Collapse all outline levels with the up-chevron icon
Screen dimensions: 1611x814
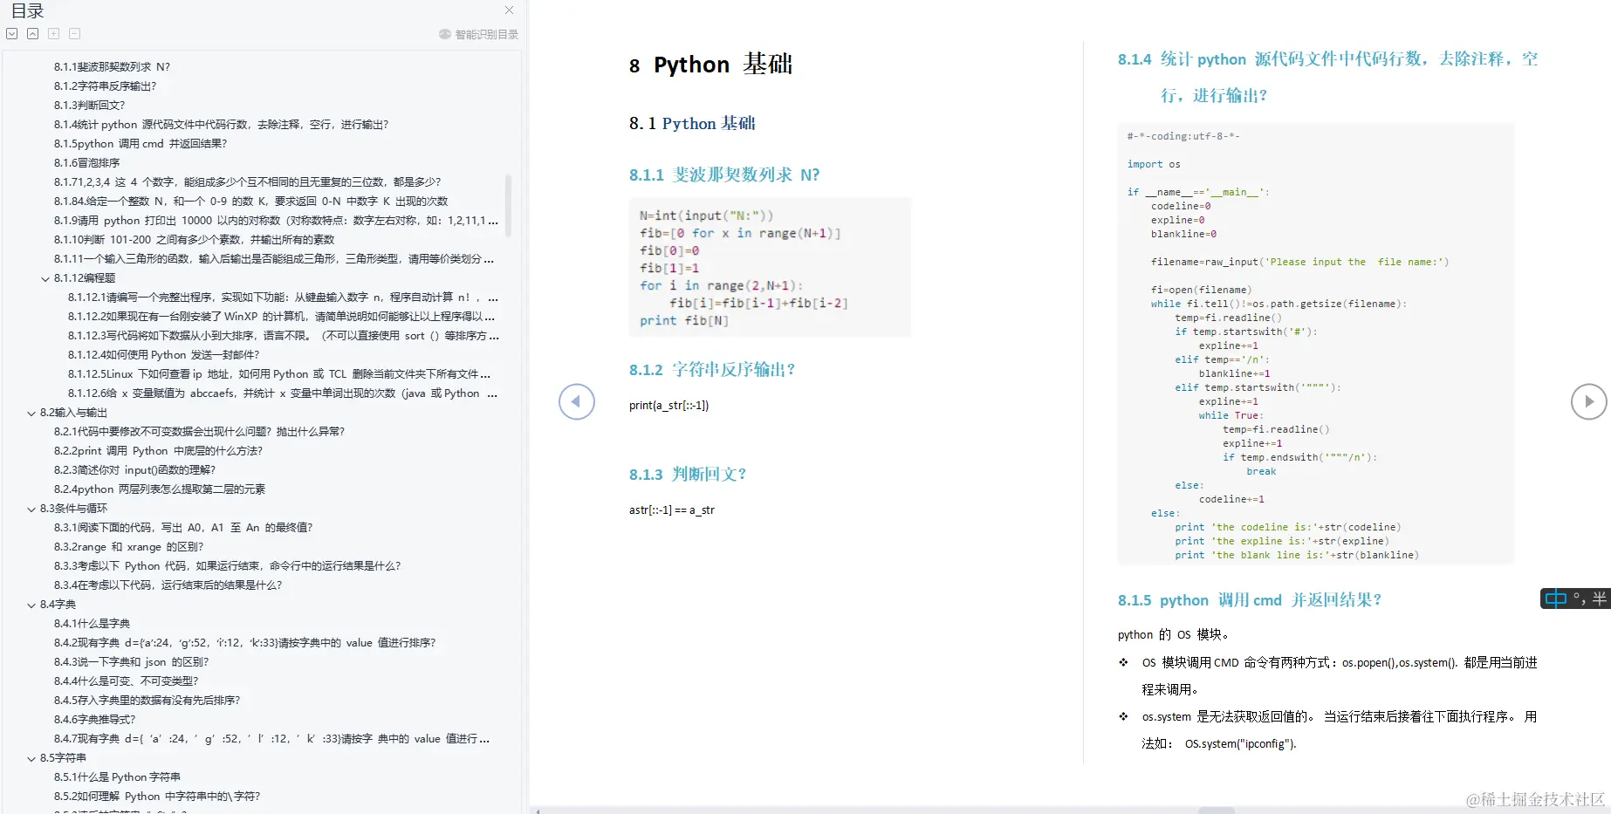point(32,34)
